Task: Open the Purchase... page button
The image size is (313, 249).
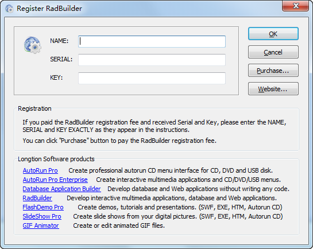Action: 273,71
